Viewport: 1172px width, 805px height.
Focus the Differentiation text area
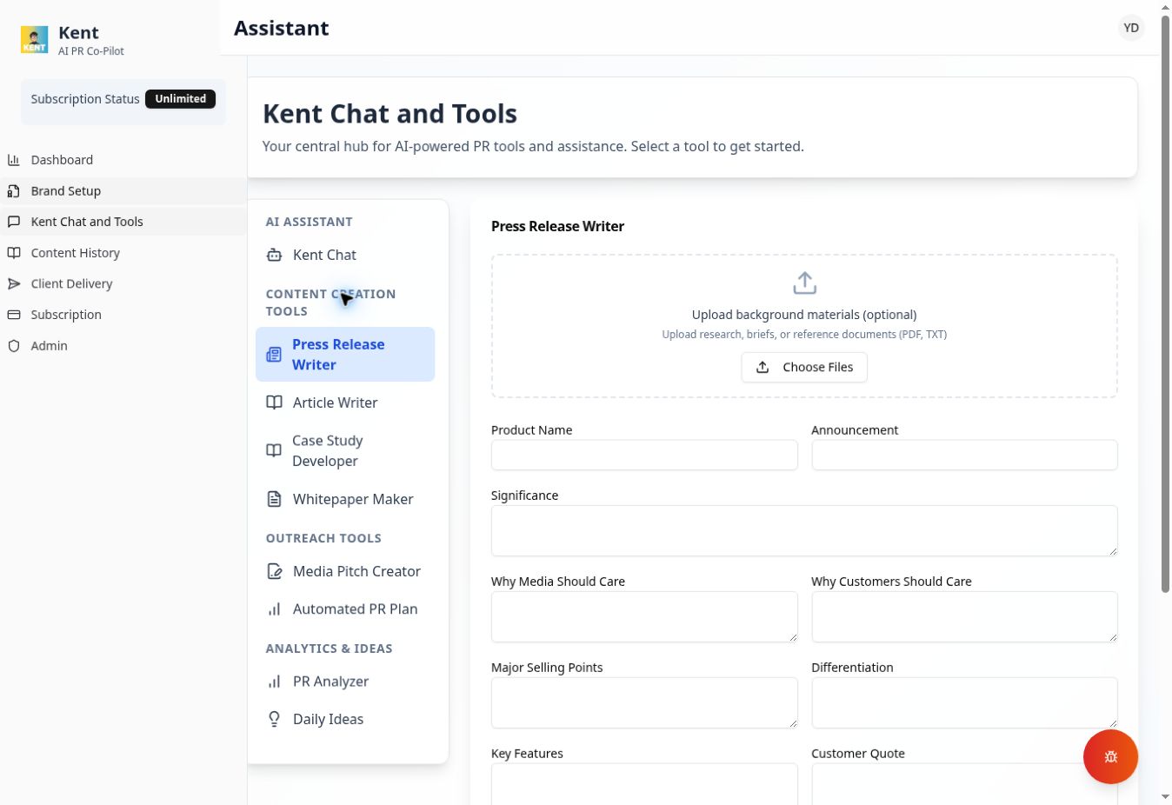(964, 702)
